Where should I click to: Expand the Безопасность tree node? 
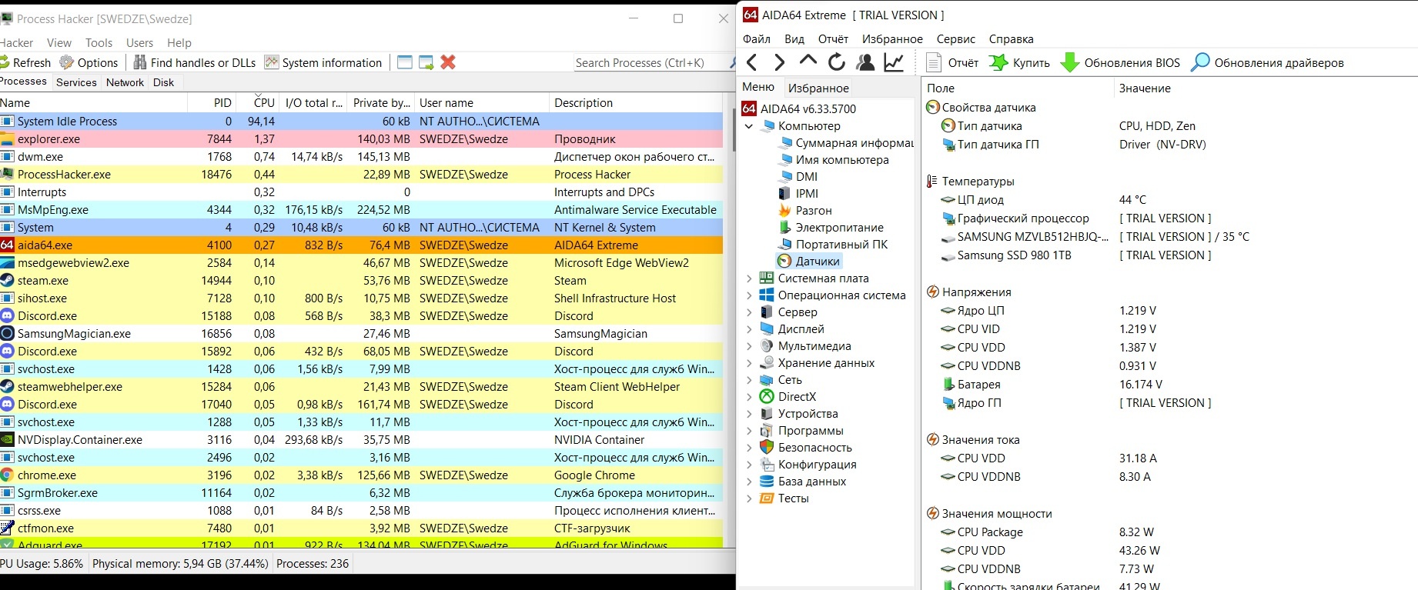(x=749, y=448)
